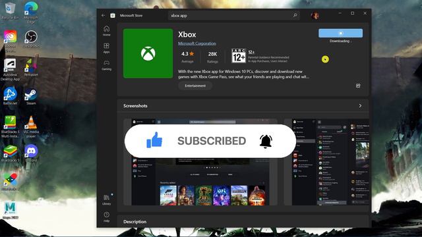This screenshot has width=422, height=237.
Task: Click the thumbs-up like icon
Action: pyautogui.click(x=154, y=140)
